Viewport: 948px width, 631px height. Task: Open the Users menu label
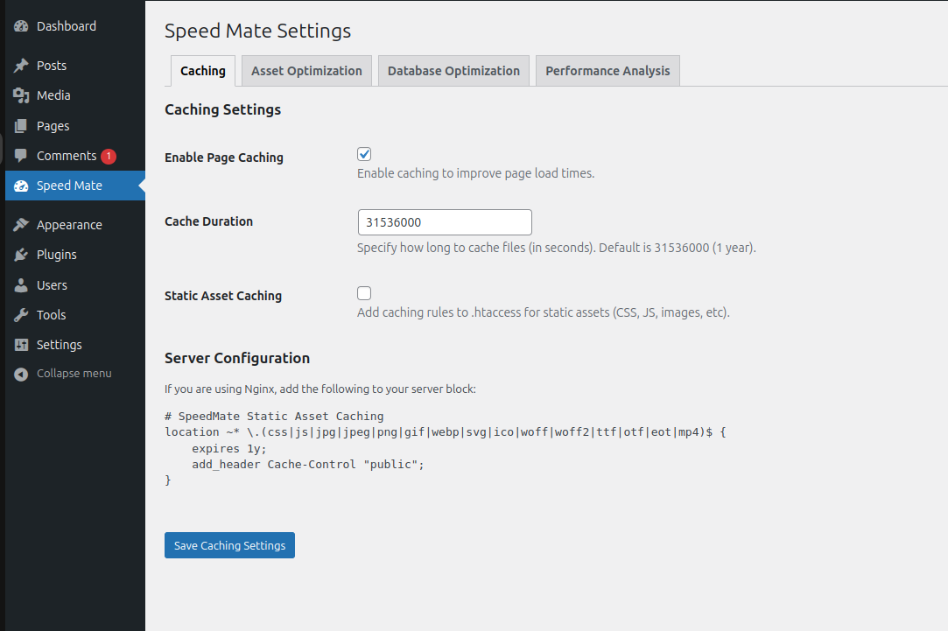(52, 285)
